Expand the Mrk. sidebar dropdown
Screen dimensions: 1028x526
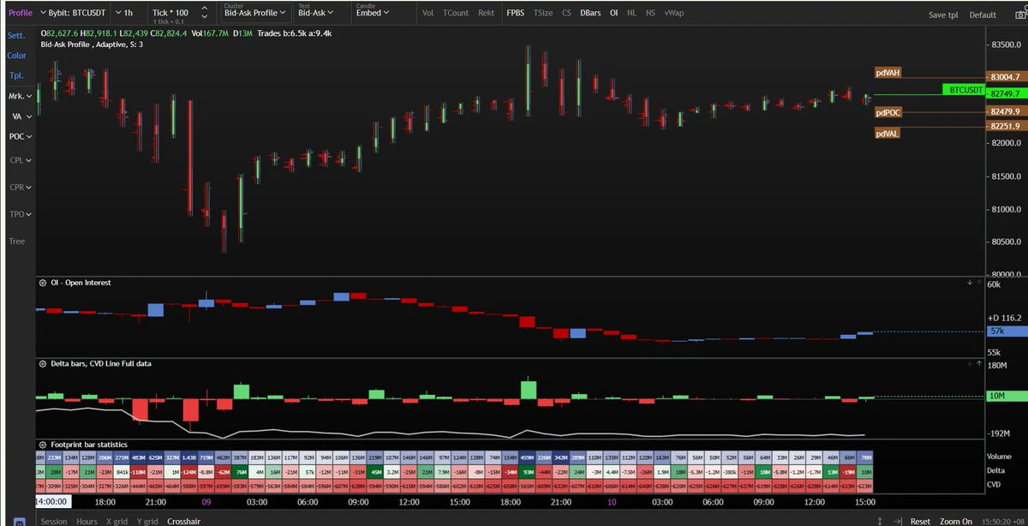pyautogui.click(x=21, y=96)
